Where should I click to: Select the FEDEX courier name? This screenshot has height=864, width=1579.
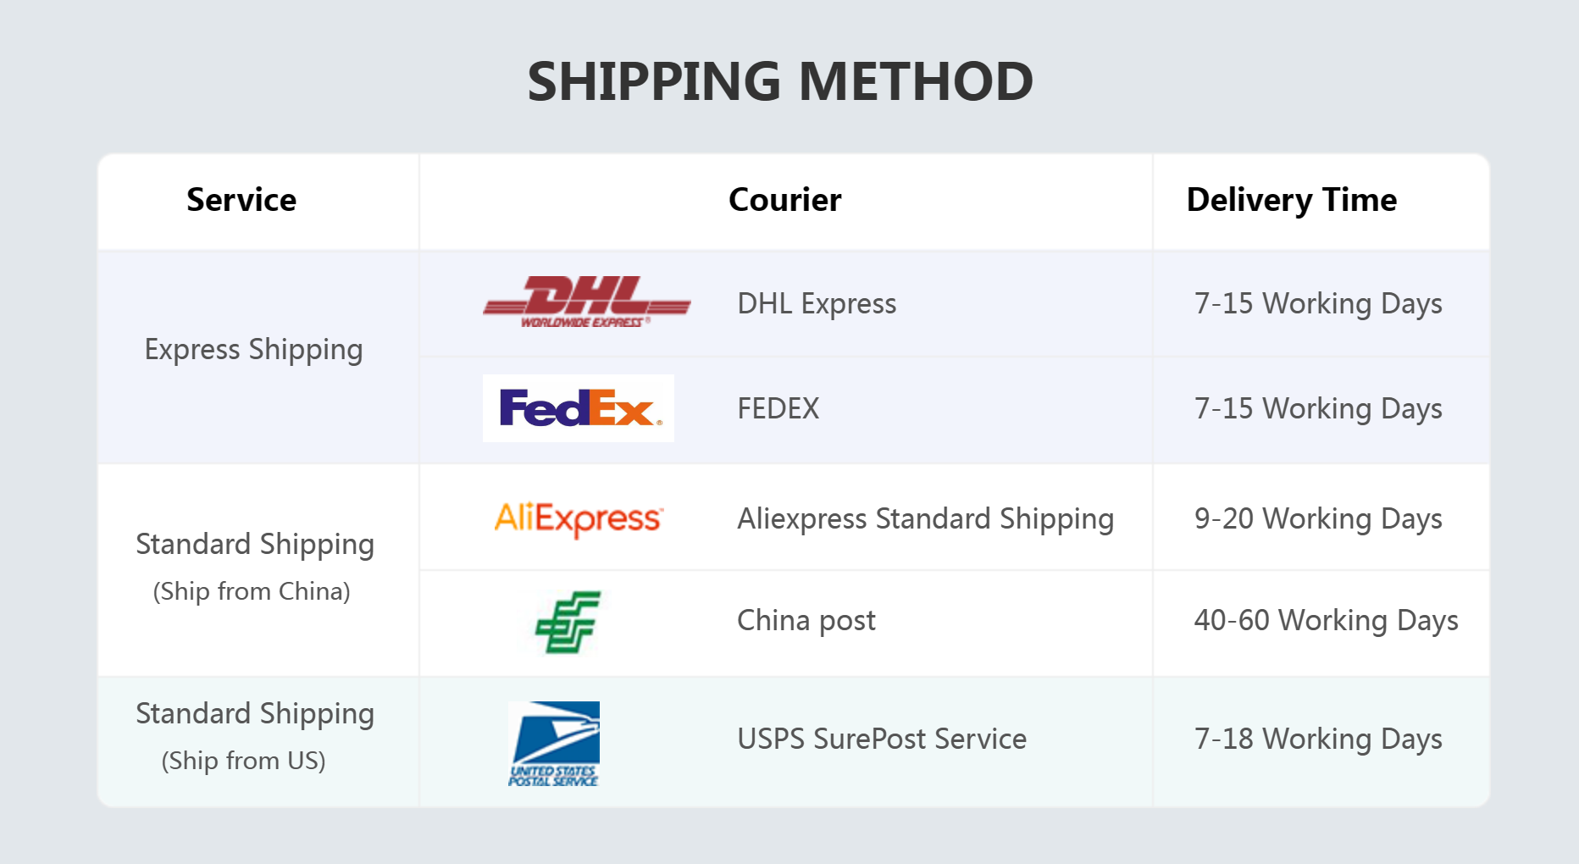(x=778, y=408)
